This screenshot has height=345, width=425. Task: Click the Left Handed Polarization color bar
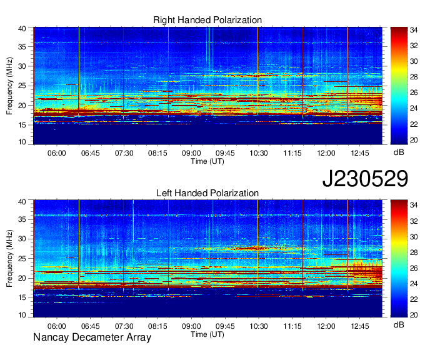coord(399,259)
